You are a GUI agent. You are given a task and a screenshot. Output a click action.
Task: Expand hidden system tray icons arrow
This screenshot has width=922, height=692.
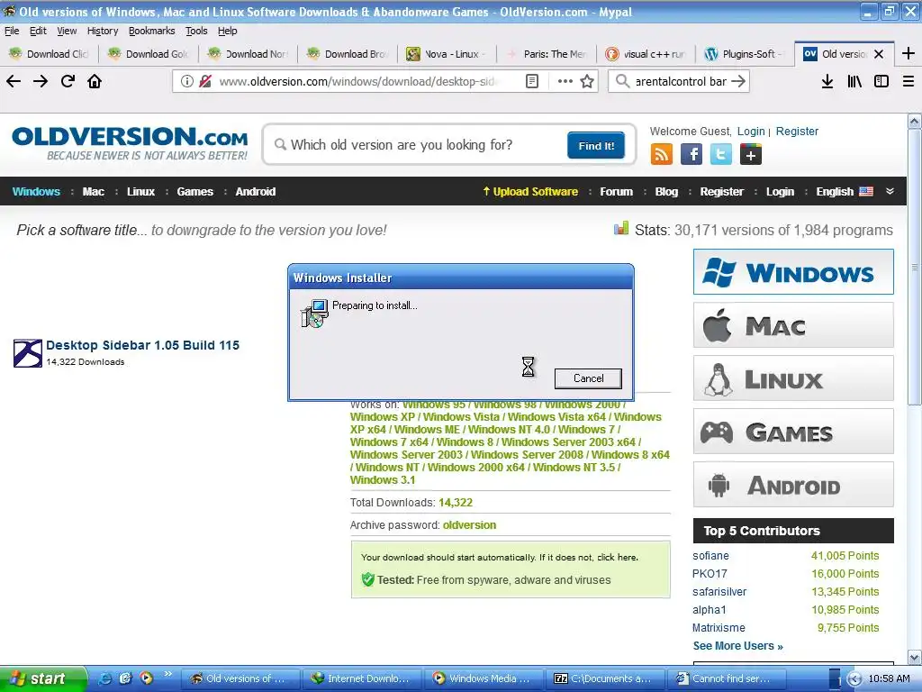pos(855,679)
